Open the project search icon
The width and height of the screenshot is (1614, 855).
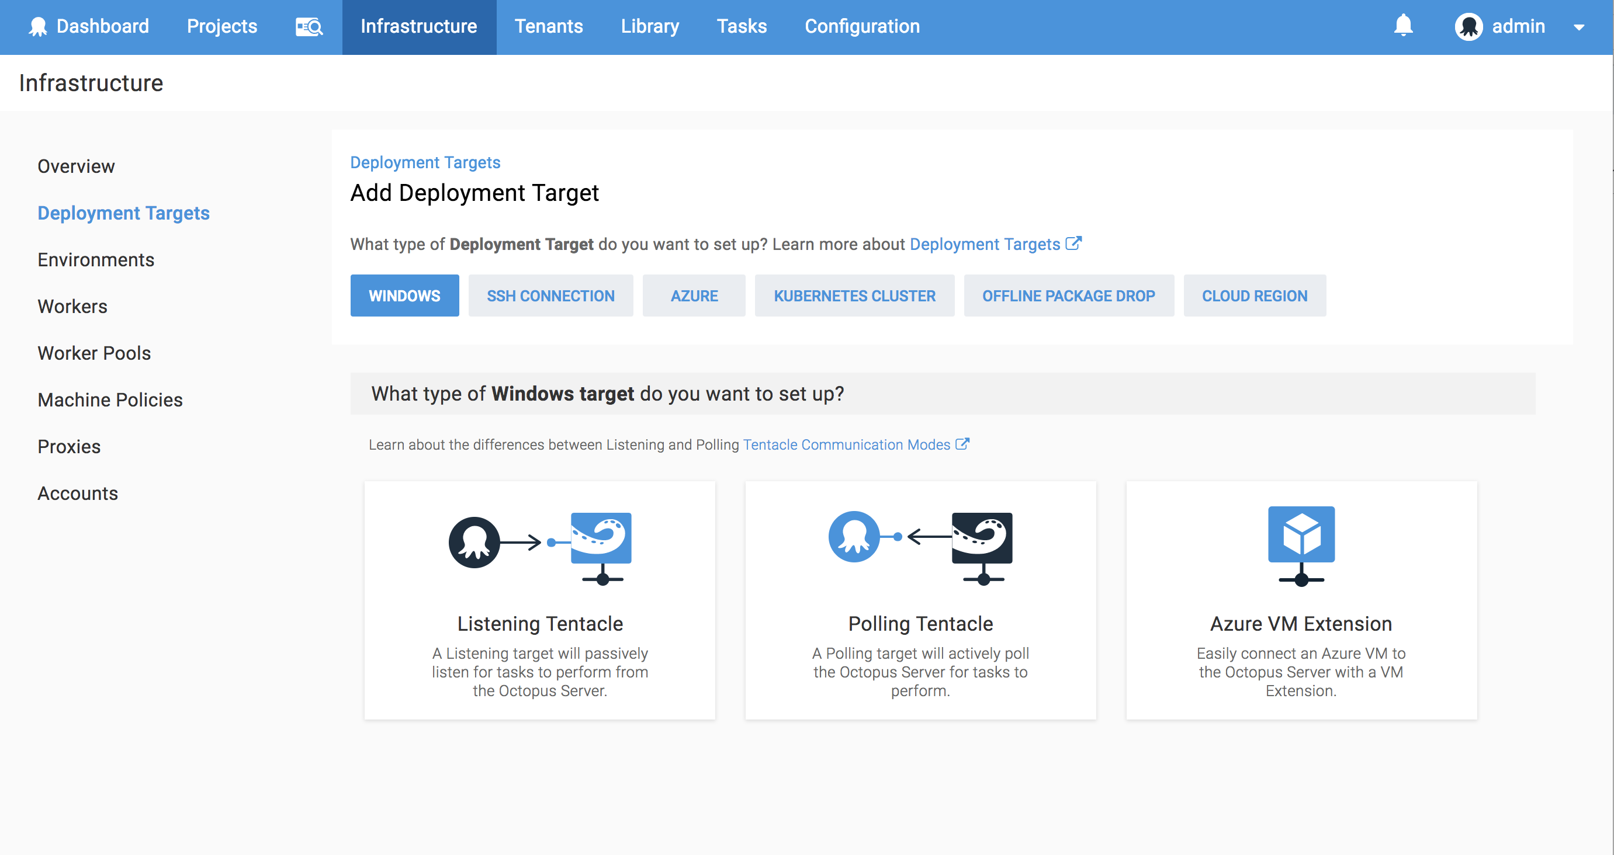tap(309, 26)
